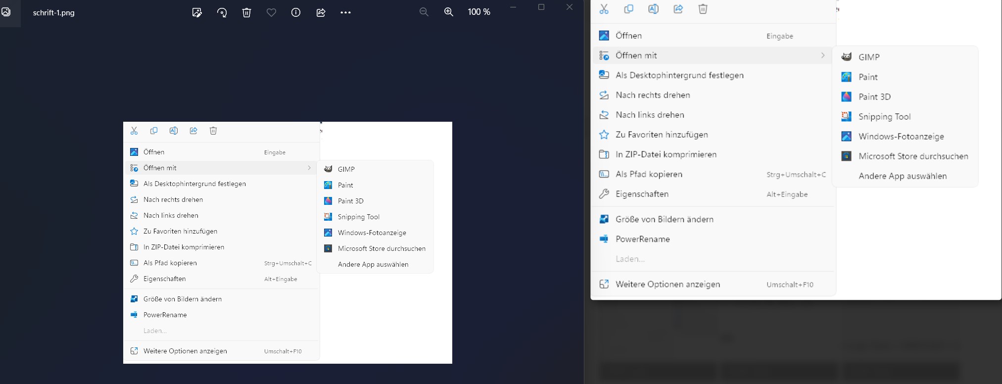This screenshot has height=384, width=1002.
Task: Click Weitere Optionen anzeigen in enlarged menu
Action: 713,285
